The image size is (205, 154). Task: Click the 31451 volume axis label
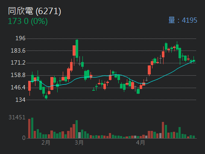click(17, 118)
